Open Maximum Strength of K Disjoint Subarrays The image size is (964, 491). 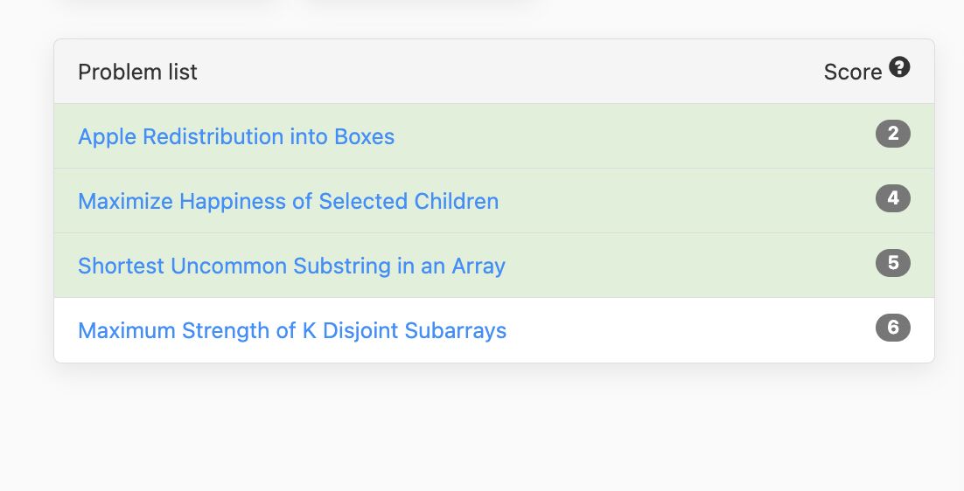292,330
